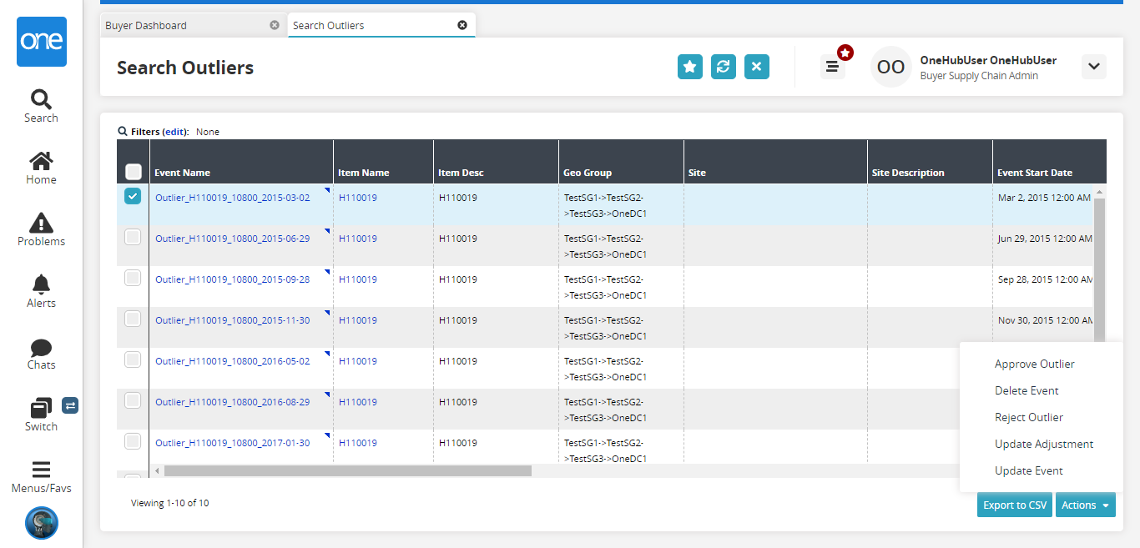1140x548 pixels.
Task: Click the horizontal scrollbar of the table
Action: pos(347,471)
